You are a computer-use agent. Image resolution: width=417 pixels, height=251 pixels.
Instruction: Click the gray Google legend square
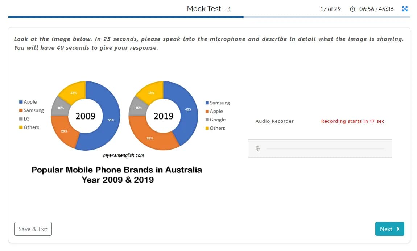[207, 120]
